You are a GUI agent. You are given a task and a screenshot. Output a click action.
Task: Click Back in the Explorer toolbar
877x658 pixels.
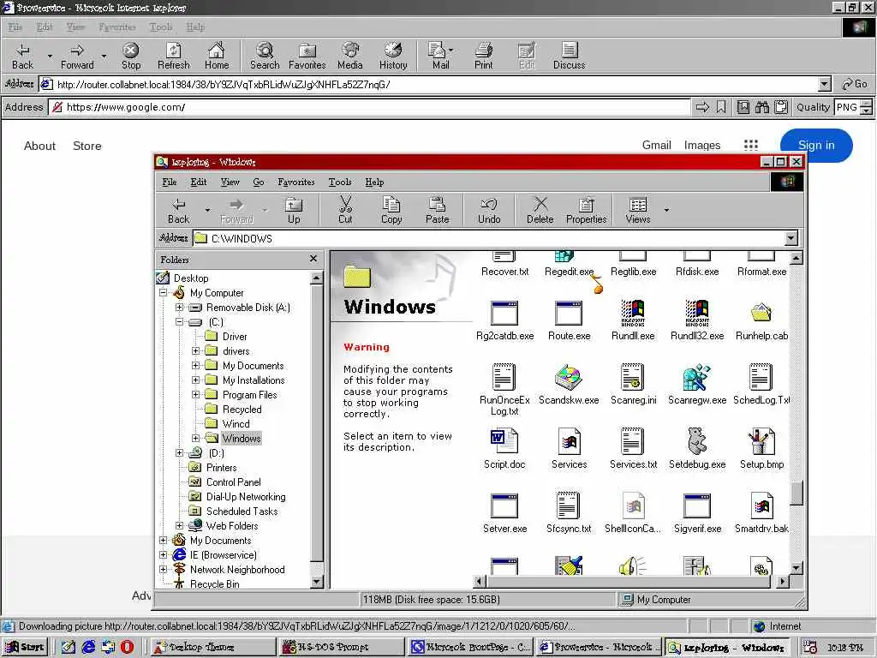[178, 210]
